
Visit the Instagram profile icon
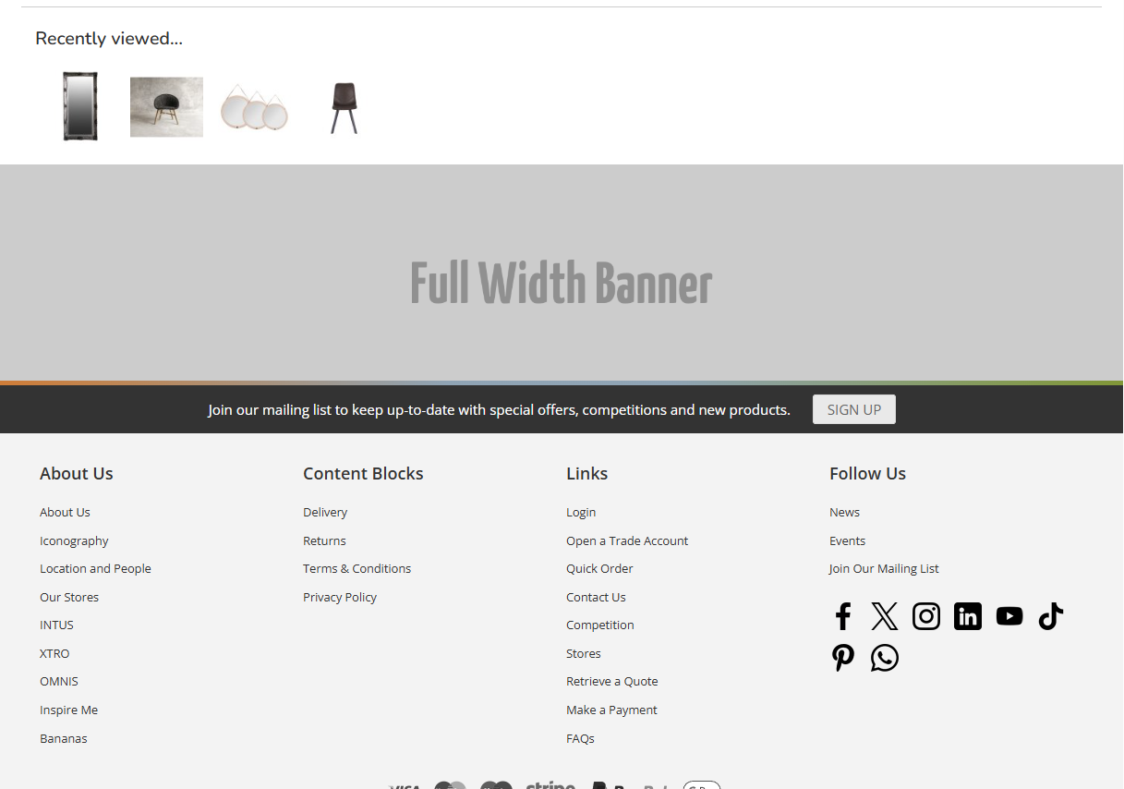click(x=925, y=616)
